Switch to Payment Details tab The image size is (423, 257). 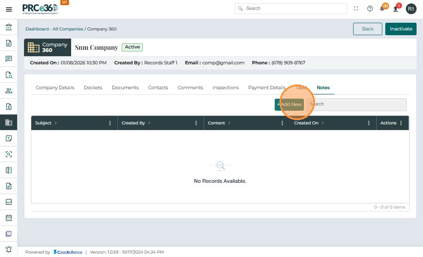(267, 88)
